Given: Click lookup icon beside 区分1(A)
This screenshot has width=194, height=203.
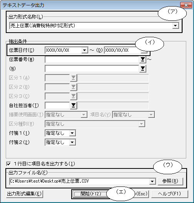Looking at the screenshot, I should click(x=74, y=78).
